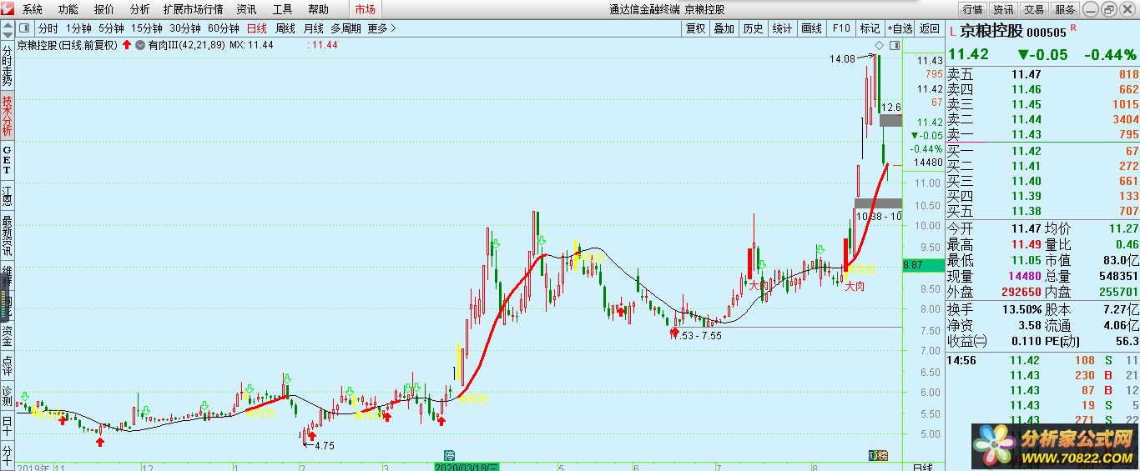Viewport: 1140px width, 471px height.
Task: Click the 卖五 price 11.47
Action: 1026,74
